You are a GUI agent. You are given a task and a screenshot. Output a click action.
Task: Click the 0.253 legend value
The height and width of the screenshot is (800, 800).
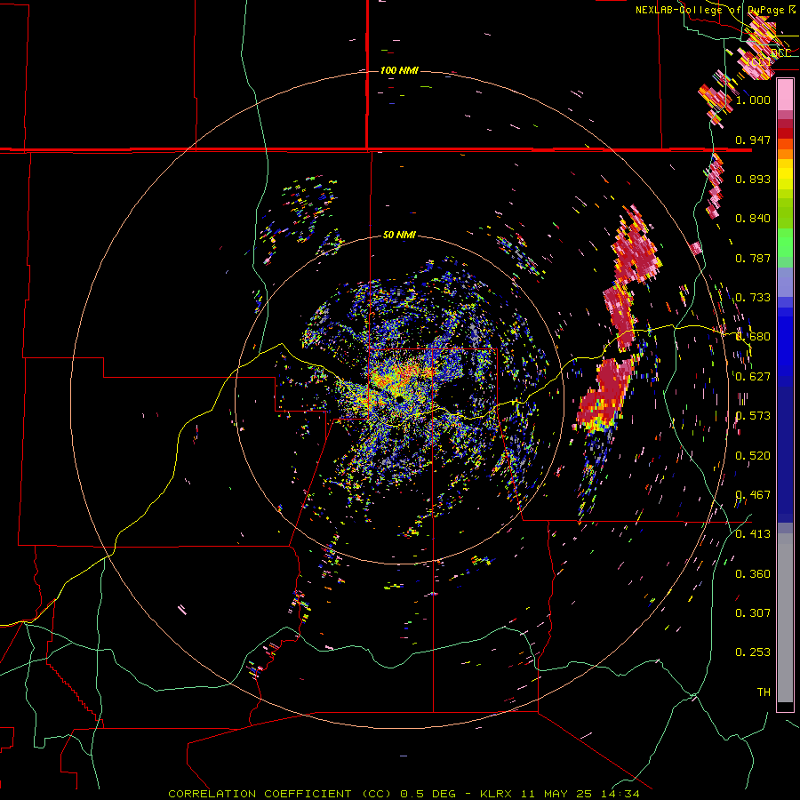point(753,652)
